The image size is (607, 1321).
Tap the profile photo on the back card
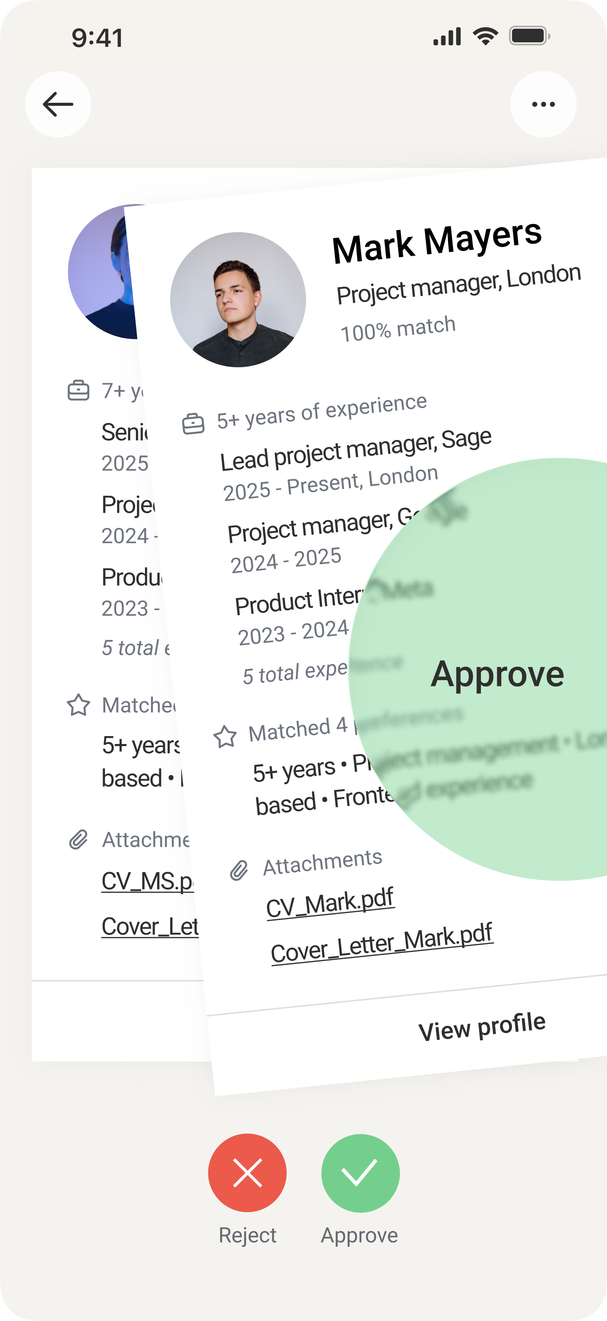click(x=102, y=271)
